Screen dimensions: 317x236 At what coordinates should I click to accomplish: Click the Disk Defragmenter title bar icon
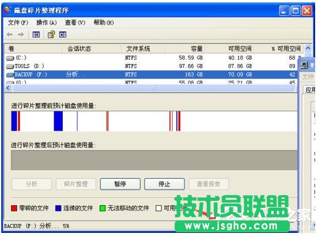pyautogui.click(x=8, y=10)
